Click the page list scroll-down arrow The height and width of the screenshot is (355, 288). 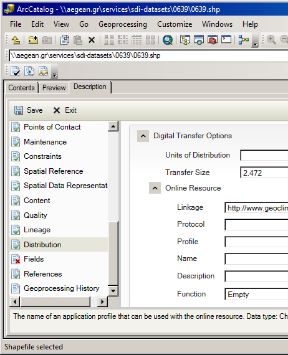pyautogui.click(x=113, y=291)
